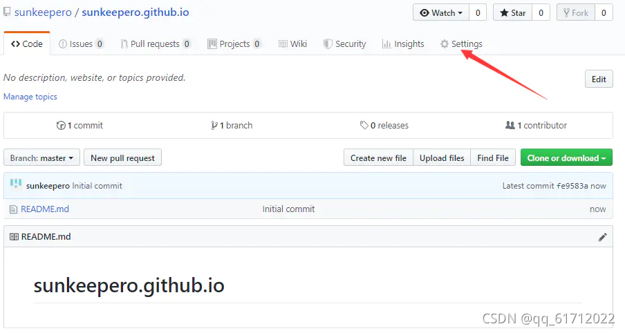The image size is (625, 333).
Task: Click the Fork button
Action: point(576,12)
